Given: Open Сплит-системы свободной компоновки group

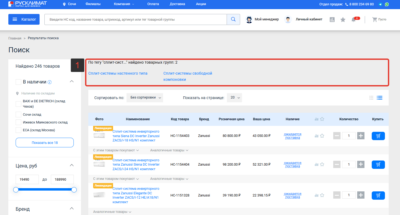Looking at the screenshot, I should pyautogui.click(x=188, y=76).
